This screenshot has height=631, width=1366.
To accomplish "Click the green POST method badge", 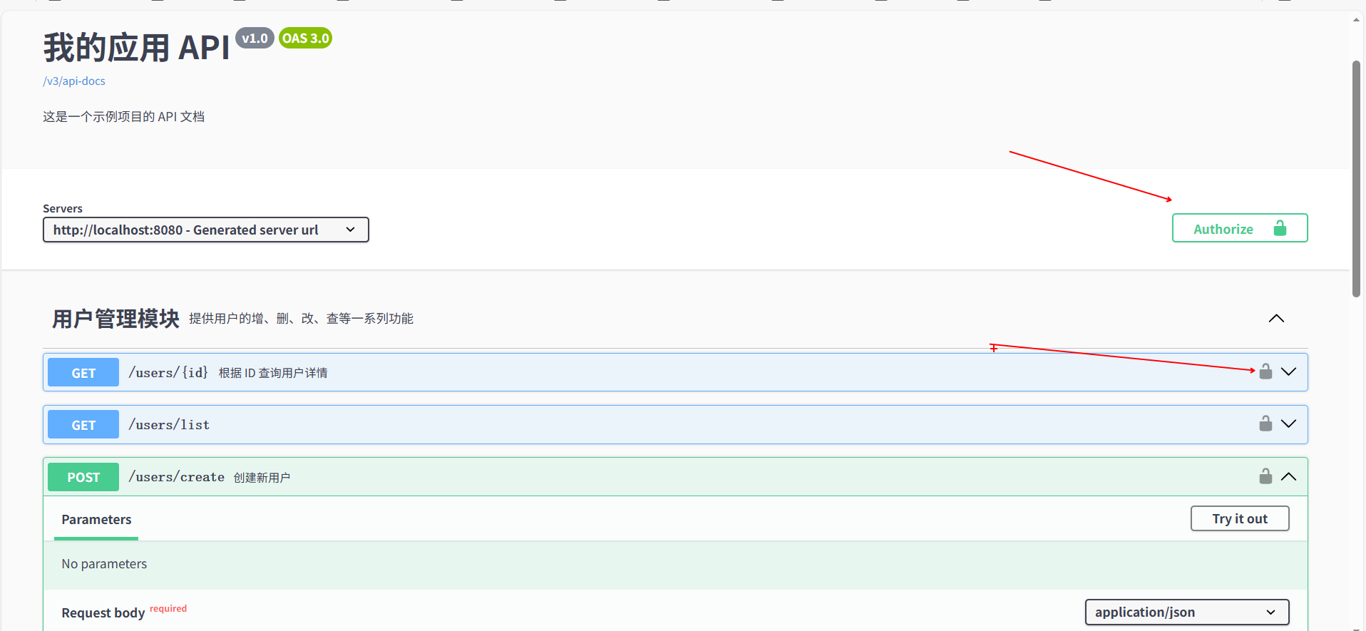I will (83, 477).
